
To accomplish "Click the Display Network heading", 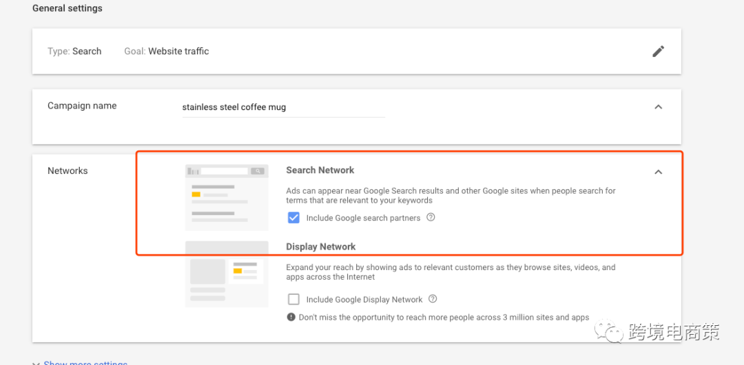I will 321,247.
